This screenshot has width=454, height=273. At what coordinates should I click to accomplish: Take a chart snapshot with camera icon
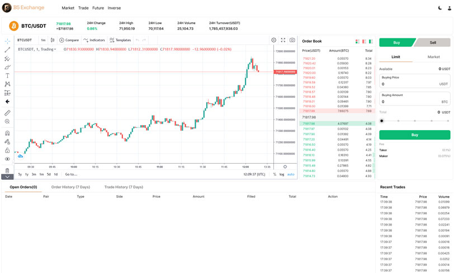pos(292,40)
